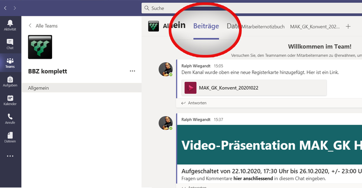Open the Mitarbeiternotizbuch tab
The image size is (362, 188).
263,27
